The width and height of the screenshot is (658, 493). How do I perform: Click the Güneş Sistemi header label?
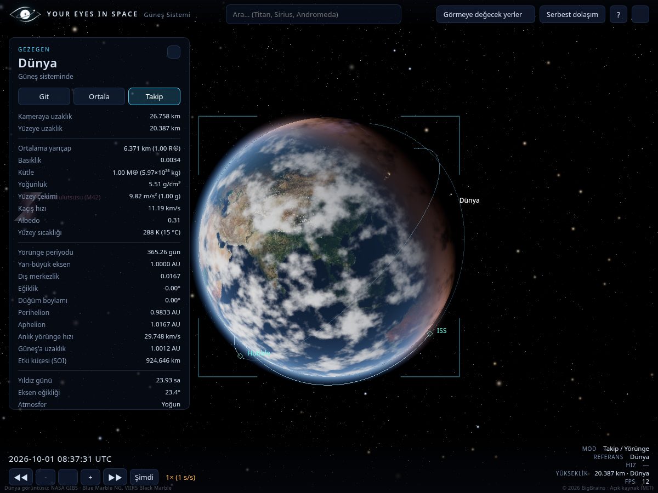[x=167, y=15]
